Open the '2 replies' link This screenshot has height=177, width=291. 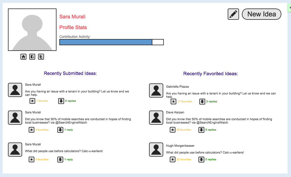pyautogui.click(x=212, y=102)
